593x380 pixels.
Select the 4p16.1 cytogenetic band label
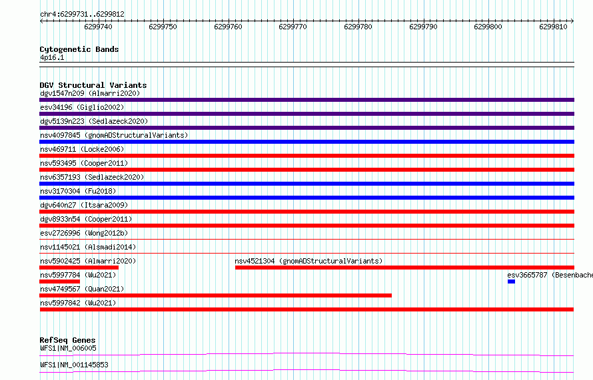pos(52,57)
